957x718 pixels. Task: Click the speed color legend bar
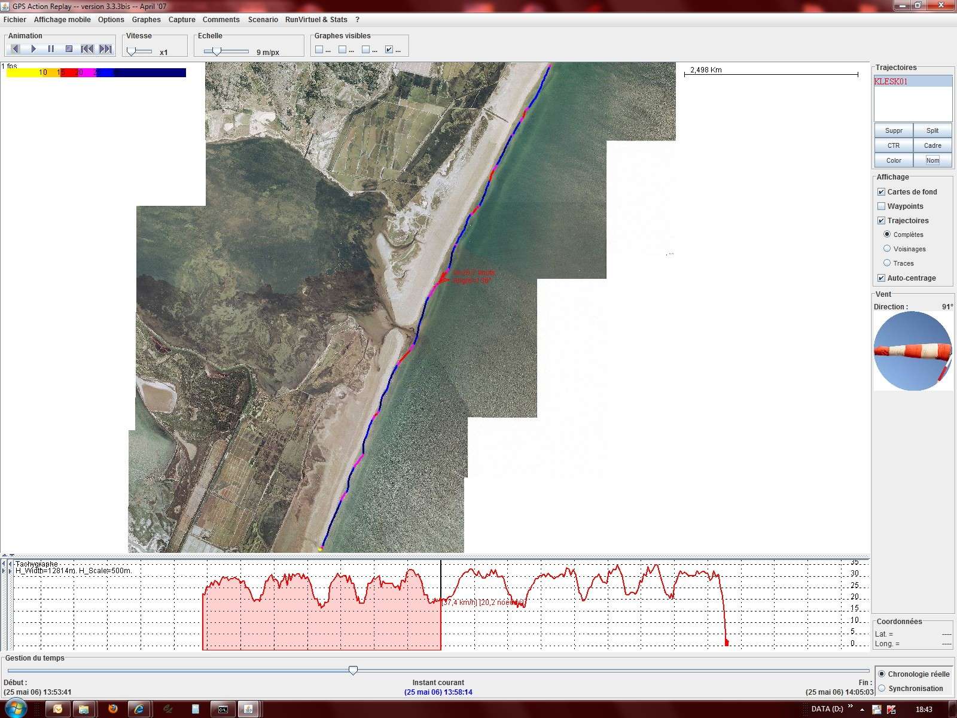pyautogui.click(x=96, y=72)
